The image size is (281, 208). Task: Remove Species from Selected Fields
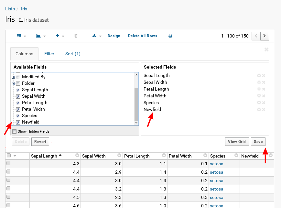pos(264,103)
